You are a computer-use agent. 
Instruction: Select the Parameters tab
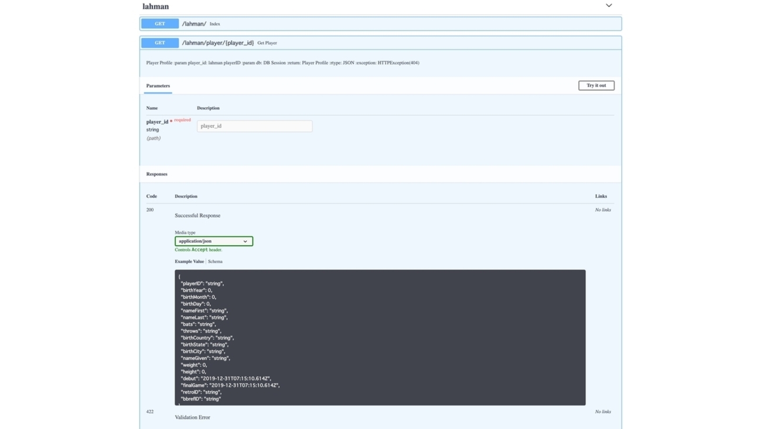(158, 86)
